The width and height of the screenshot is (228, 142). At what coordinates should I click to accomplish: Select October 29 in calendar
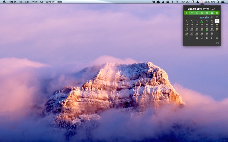click(202, 34)
